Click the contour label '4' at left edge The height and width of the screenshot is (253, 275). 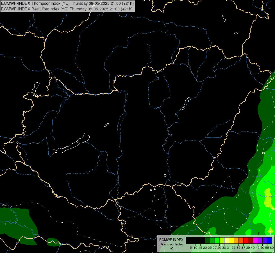(x=3, y=205)
